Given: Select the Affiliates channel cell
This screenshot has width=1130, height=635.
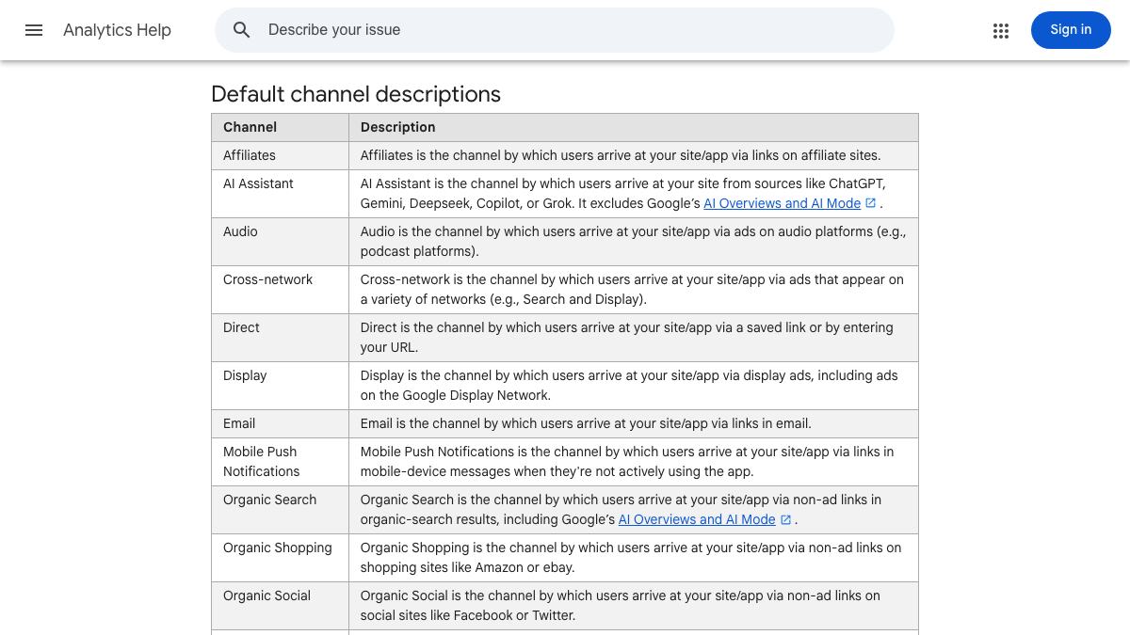Looking at the screenshot, I should [x=281, y=155].
